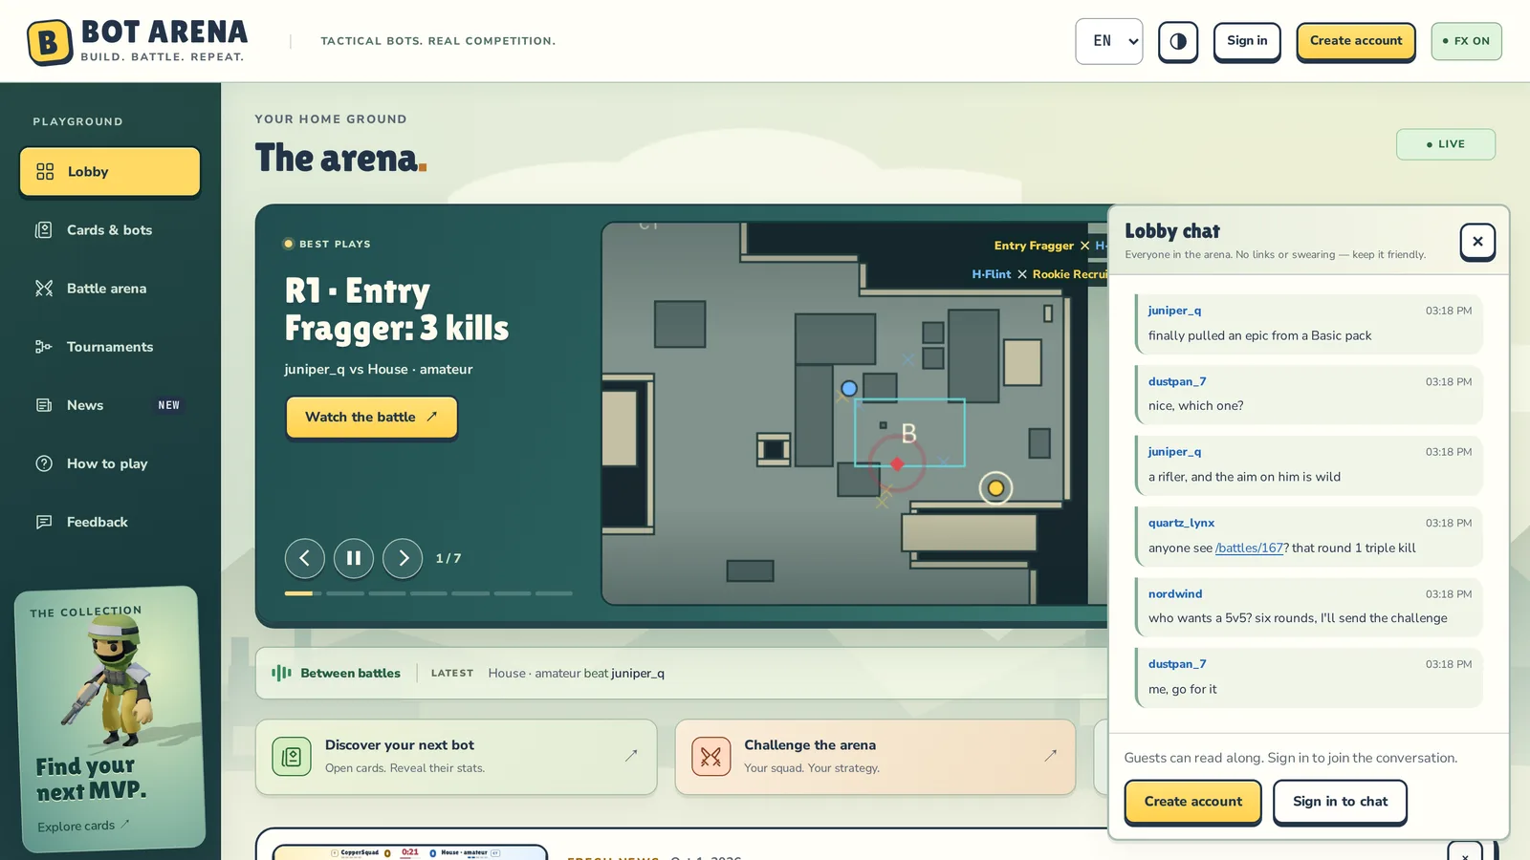Toggle the dark/light theme button
Image resolution: width=1530 pixels, height=860 pixels.
point(1178,41)
